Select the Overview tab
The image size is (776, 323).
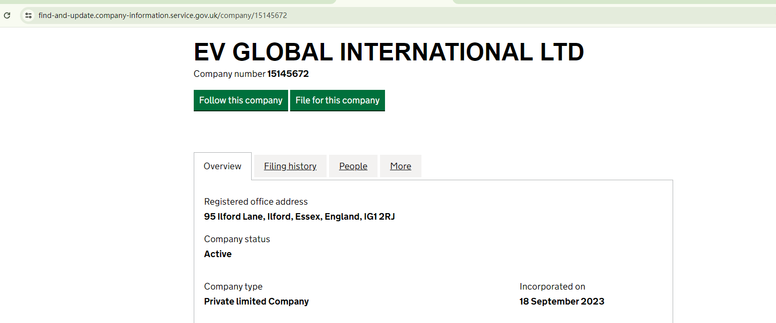click(222, 166)
